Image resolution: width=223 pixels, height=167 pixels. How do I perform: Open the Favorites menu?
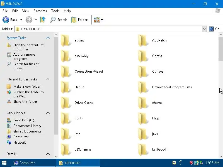click(40, 11)
